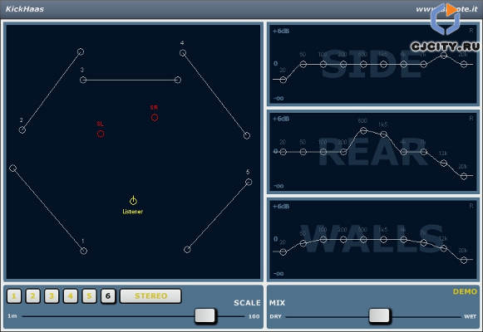
Task: Select the 600 Hz node in REAR EQ
Action: tap(363, 130)
